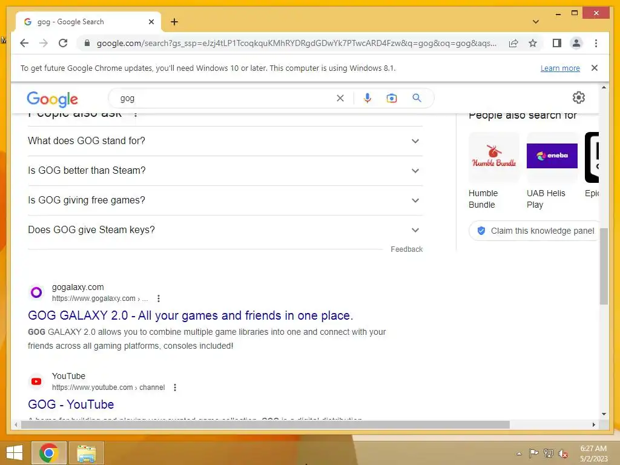The height and width of the screenshot is (465, 620).
Task: Click the address bar URL
Action: point(297,43)
